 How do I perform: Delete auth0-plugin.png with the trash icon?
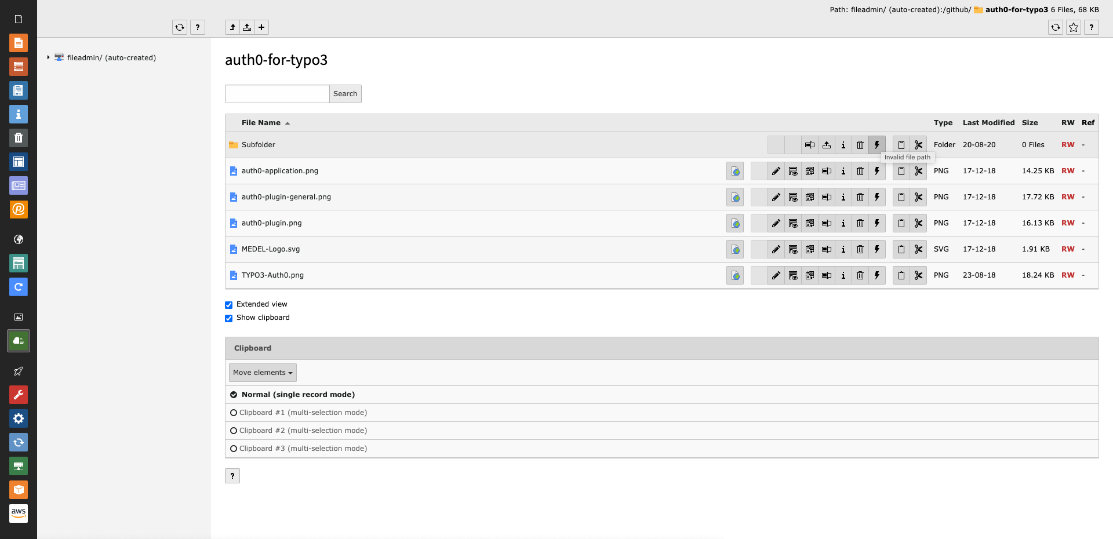860,223
